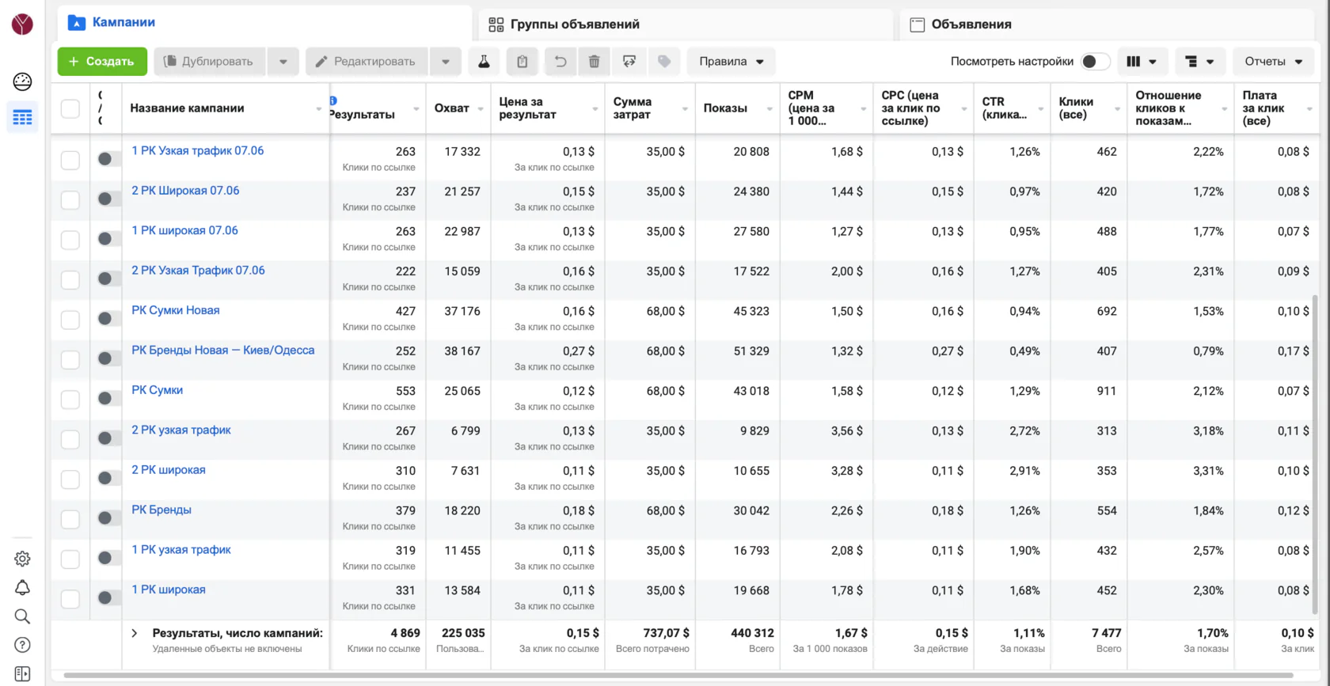
Task: Click the Дублировать button
Action: (x=210, y=61)
